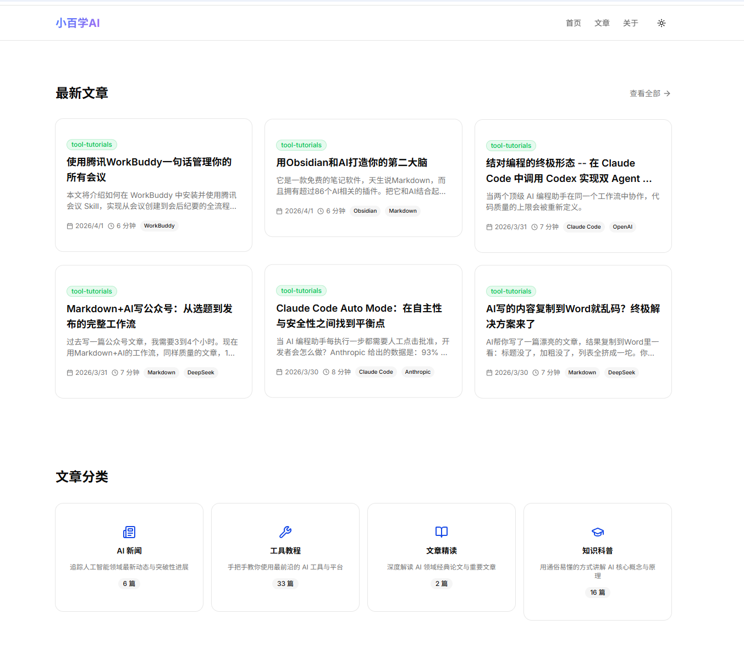Click the 33 篇 count badge under 工具教程
This screenshot has height=664, width=744.
point(285,584)
